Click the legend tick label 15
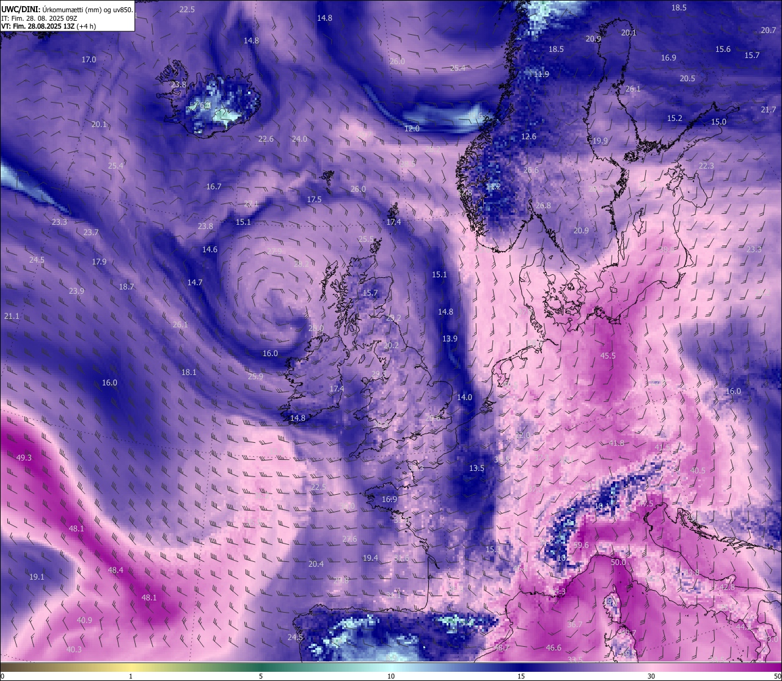The height and width of the screenshot is (681, 782). (x=521, y=676)
